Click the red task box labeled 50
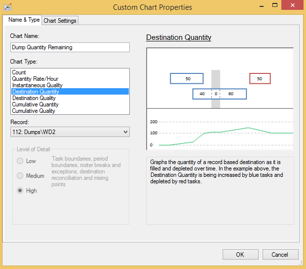 [x=260, y=78]
